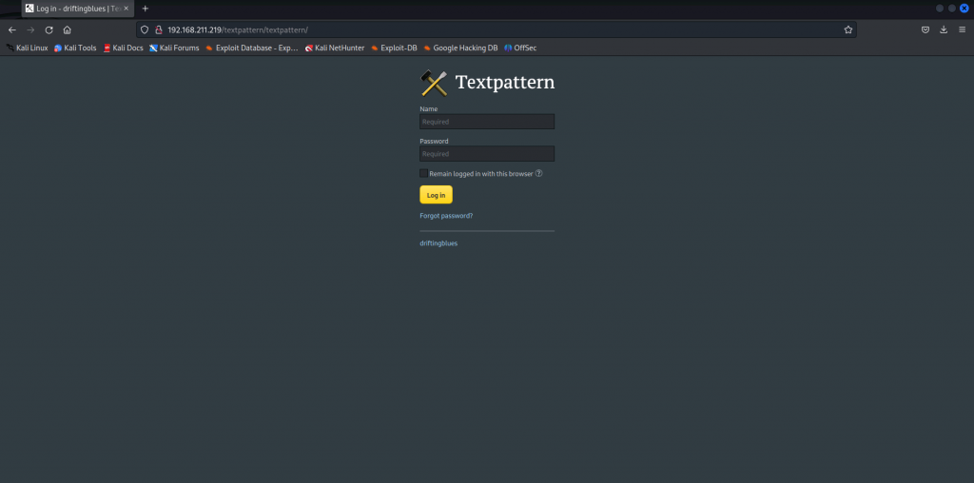Open the Pocket save icon
The image size is (974, 483).
925,29
